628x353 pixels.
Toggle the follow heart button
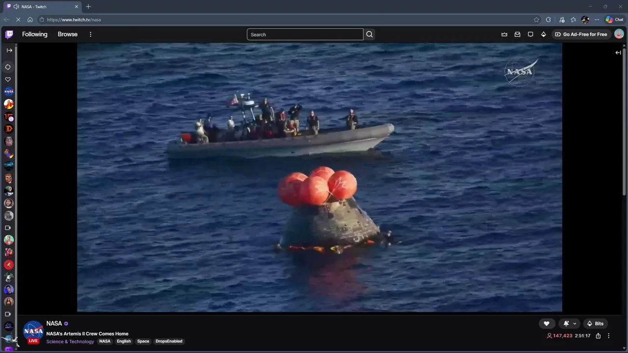pyautogui.click(x=546, y=324)
